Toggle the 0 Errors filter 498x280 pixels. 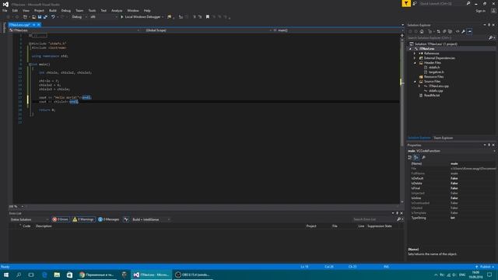click(x=61, y=219)
